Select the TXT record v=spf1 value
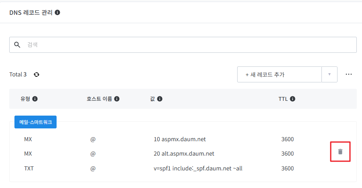The image size is (362, 188). (x=198, y=168)
